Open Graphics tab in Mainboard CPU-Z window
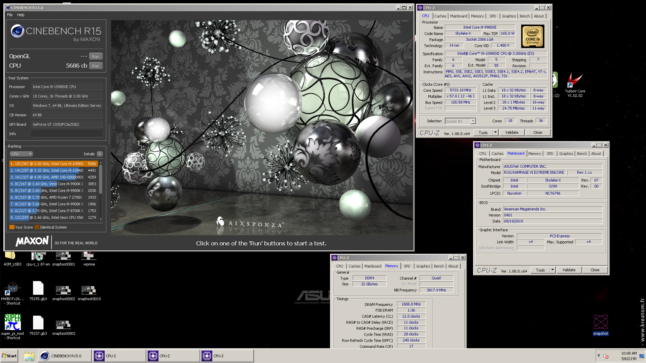This screenshot has height=363, width=646. (x=566, y=154)
